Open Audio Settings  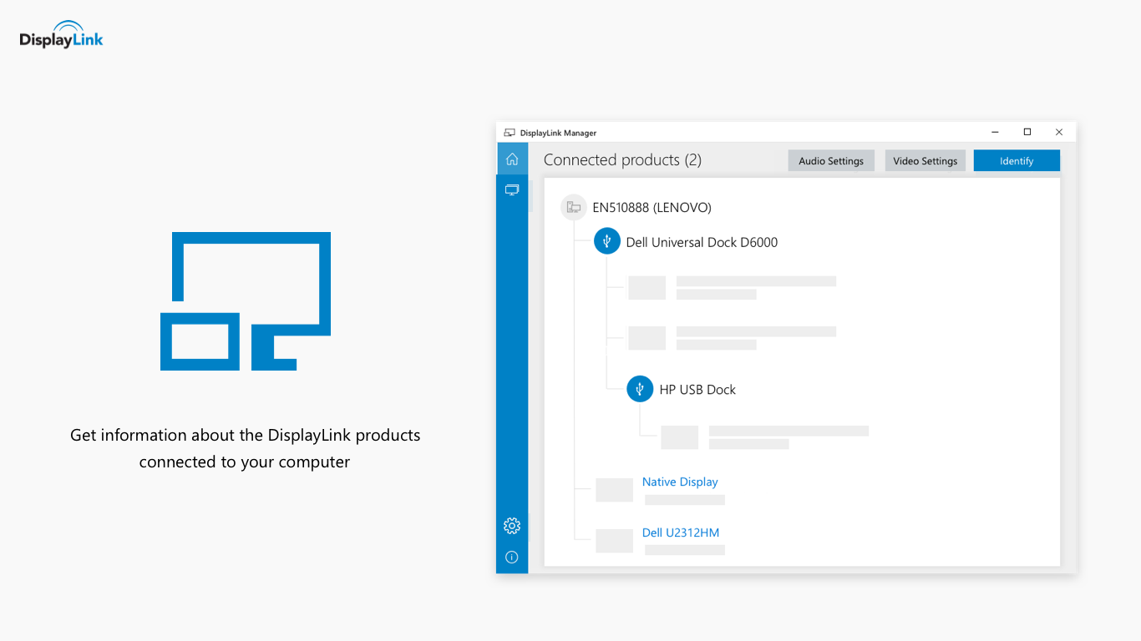831,160
